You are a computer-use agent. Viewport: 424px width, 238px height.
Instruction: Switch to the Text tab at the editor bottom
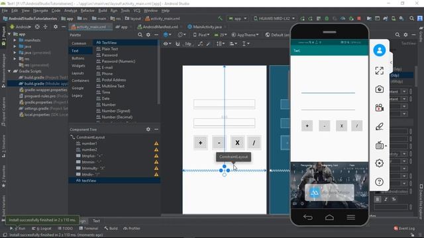click(97, 221)
